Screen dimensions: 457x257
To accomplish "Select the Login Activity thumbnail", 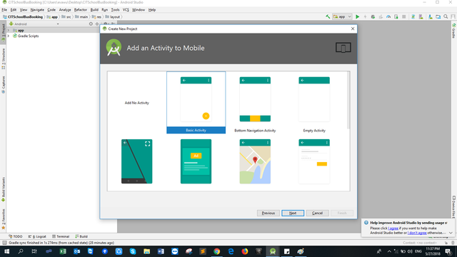I will [314, 161].
